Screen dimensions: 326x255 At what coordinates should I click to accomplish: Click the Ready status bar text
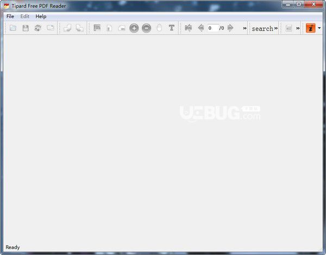point(12,247)
